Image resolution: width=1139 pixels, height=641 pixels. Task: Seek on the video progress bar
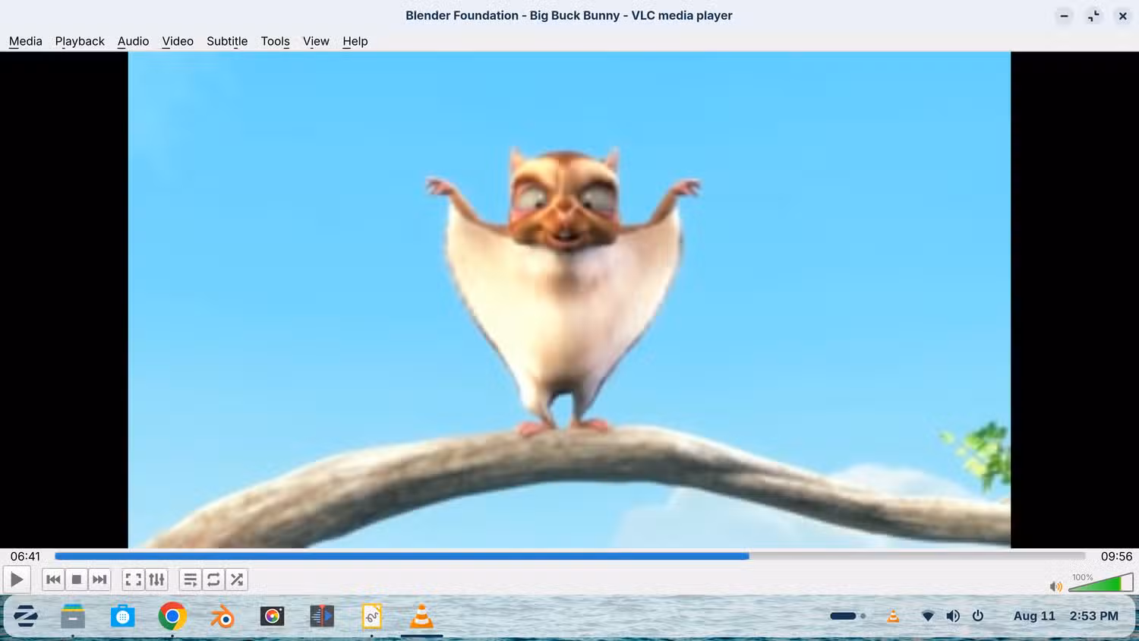[570, 556]
